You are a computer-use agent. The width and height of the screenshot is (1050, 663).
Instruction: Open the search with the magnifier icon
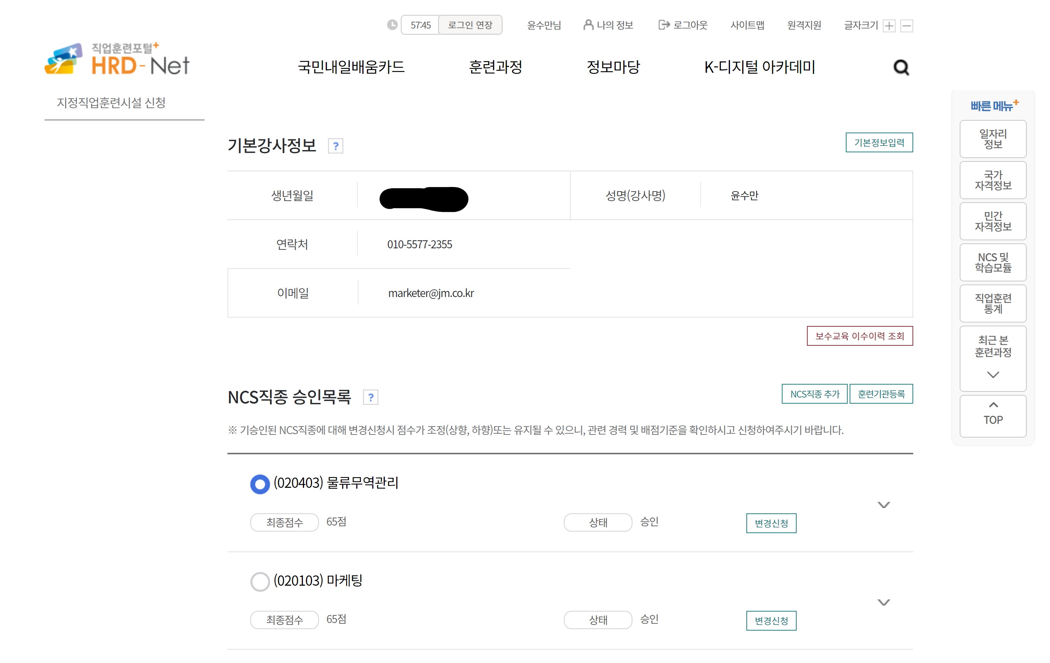point(901,67)
